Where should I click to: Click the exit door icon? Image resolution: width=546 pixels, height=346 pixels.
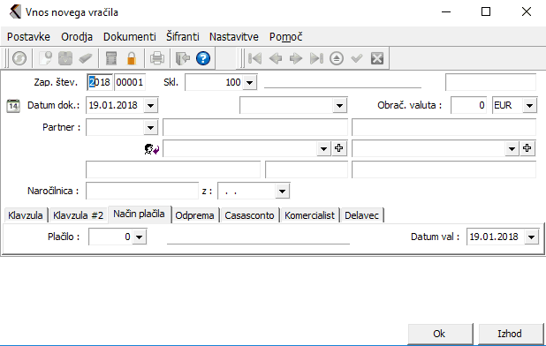[183, 58]
